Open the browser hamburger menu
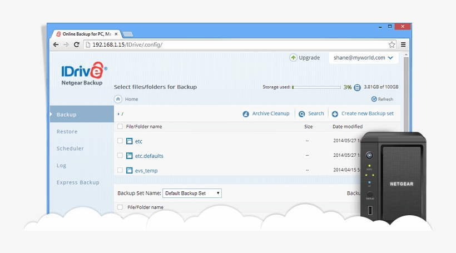 point(403,44)
